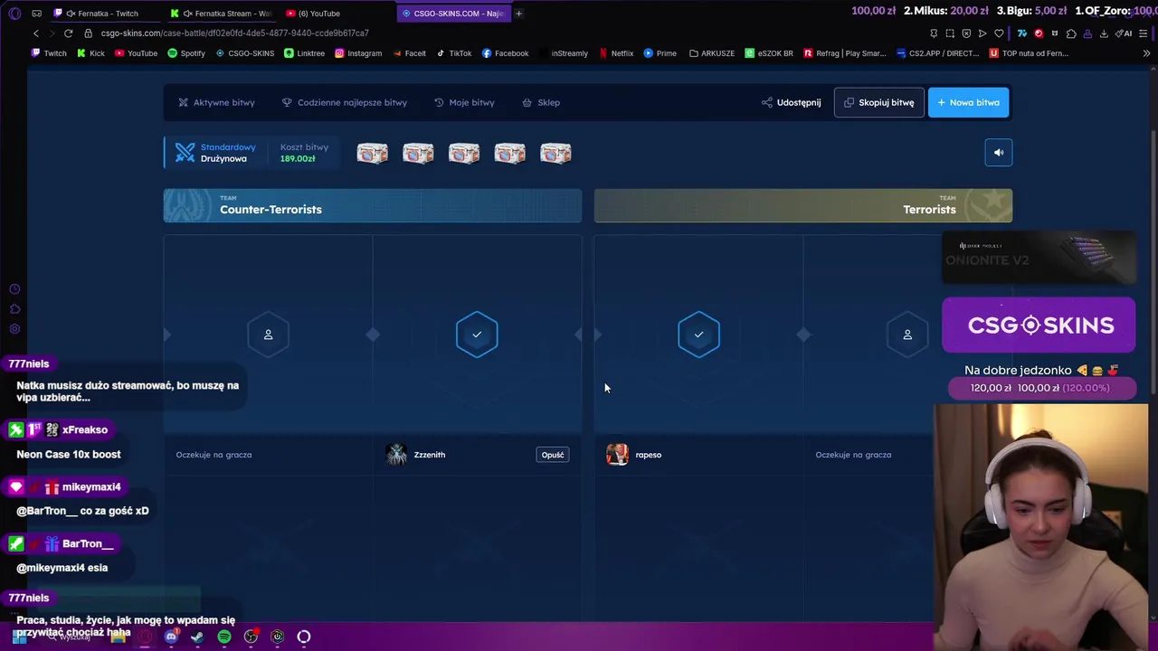Click the Udostępnij share link
Image resolution: width=1158 pixels, height=651 pixels.
(791, 102)
